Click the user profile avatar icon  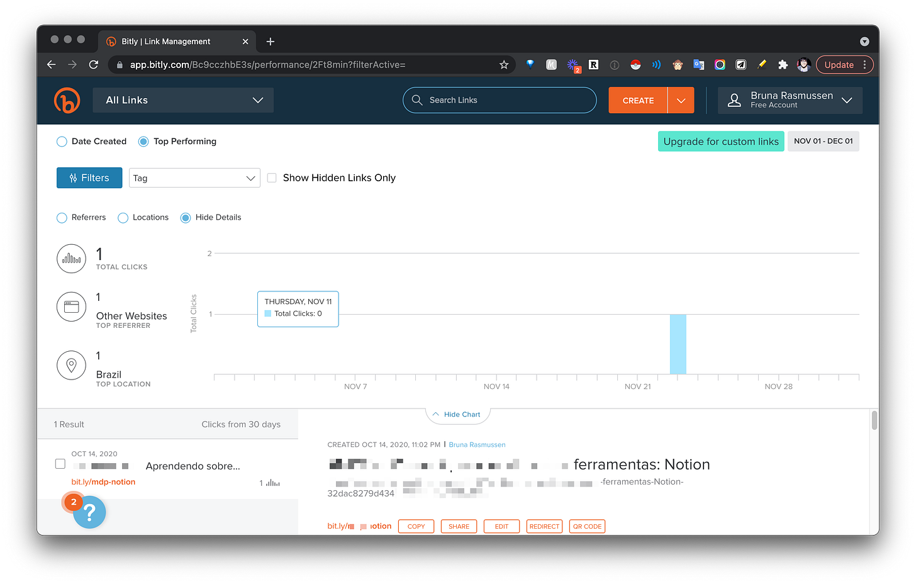click(734, 100)
